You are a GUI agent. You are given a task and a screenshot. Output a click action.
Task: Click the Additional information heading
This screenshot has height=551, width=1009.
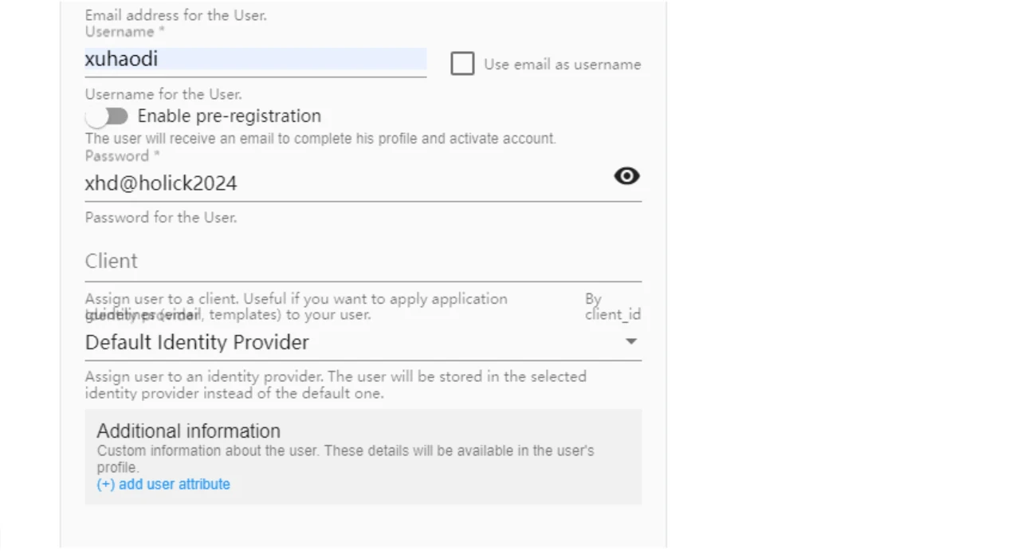tap(188, 431)
